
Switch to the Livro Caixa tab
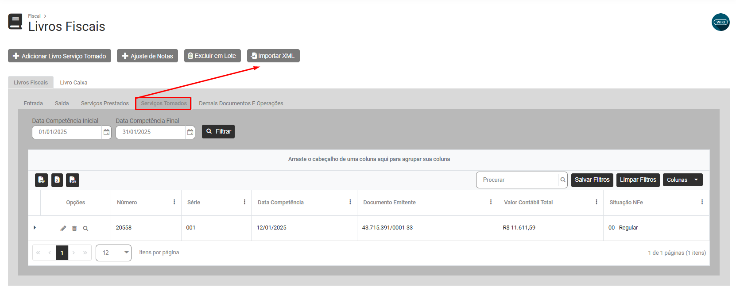coord(74,83)
